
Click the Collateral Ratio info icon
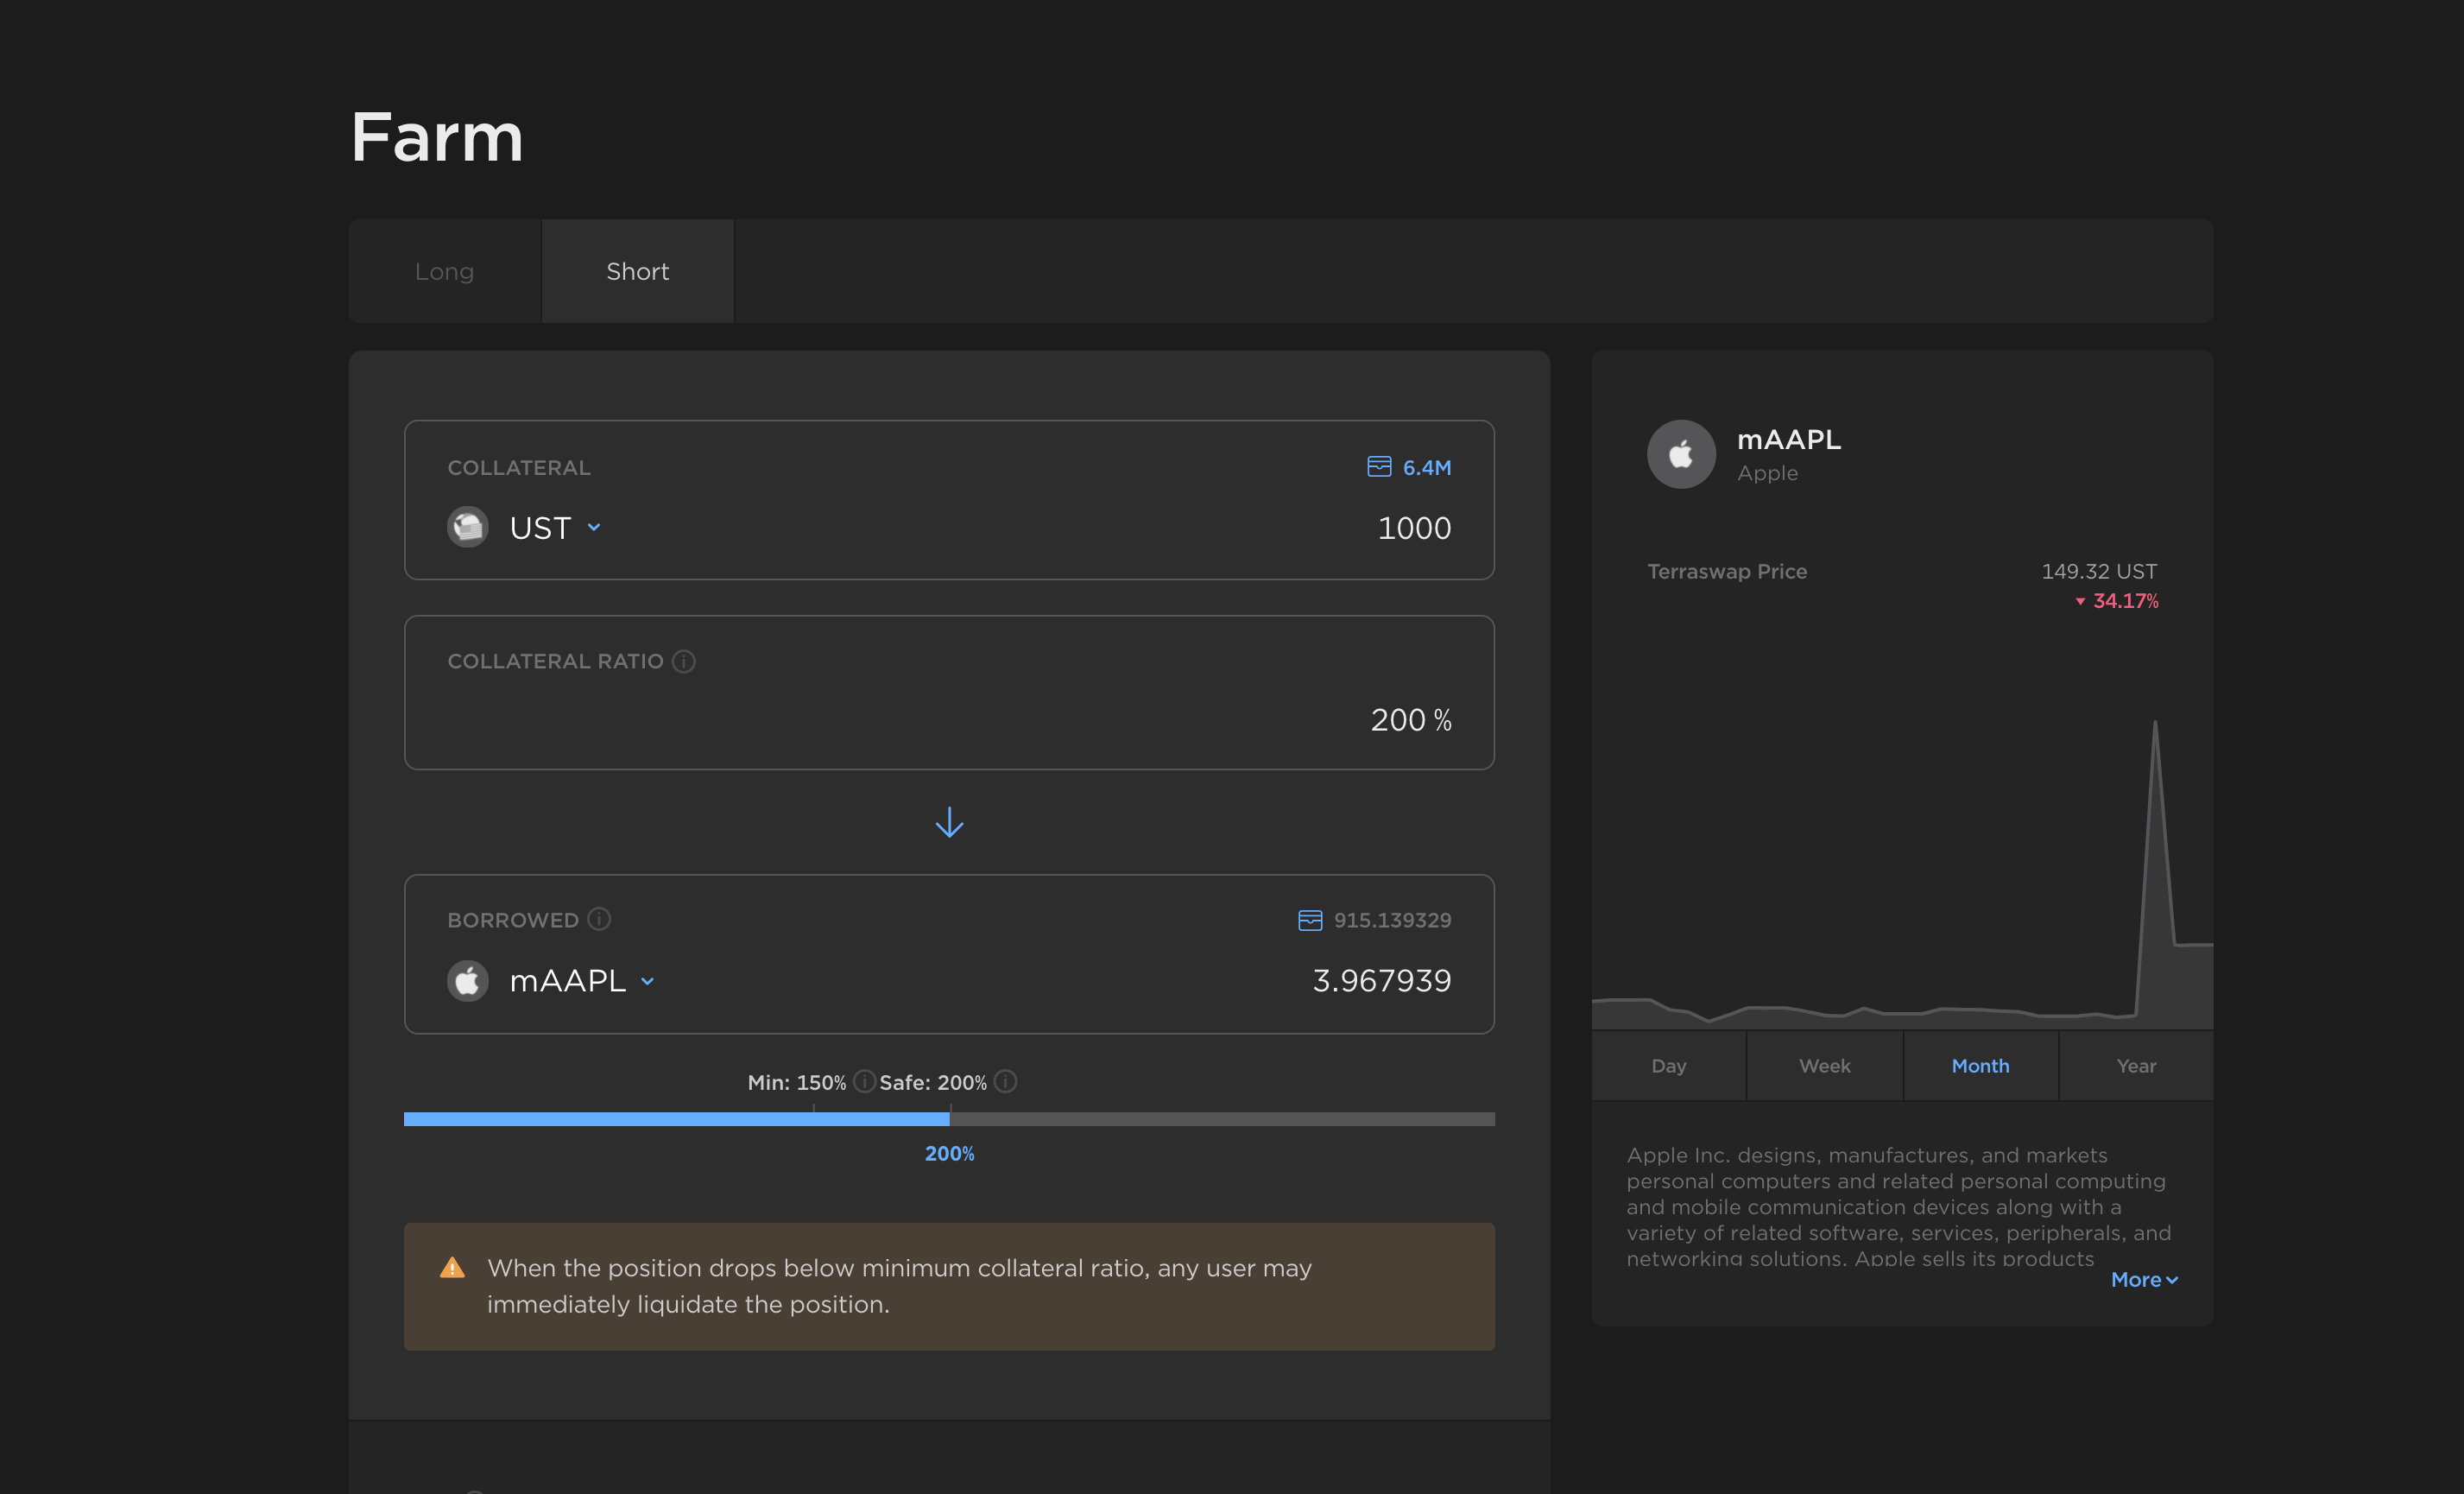click(684, 661)
